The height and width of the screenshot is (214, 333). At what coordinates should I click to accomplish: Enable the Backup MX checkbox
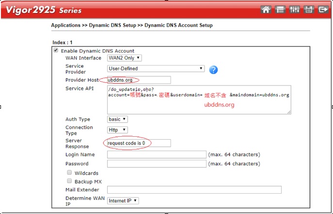(69, 181)
